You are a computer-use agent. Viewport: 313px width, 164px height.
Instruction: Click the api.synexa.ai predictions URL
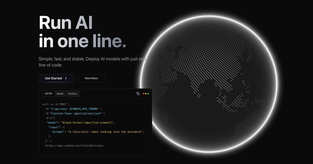(x=74, y=146)
